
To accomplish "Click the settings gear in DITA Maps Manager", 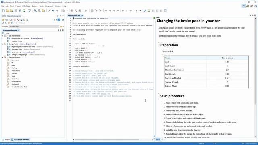I will [x=63, y=20].
